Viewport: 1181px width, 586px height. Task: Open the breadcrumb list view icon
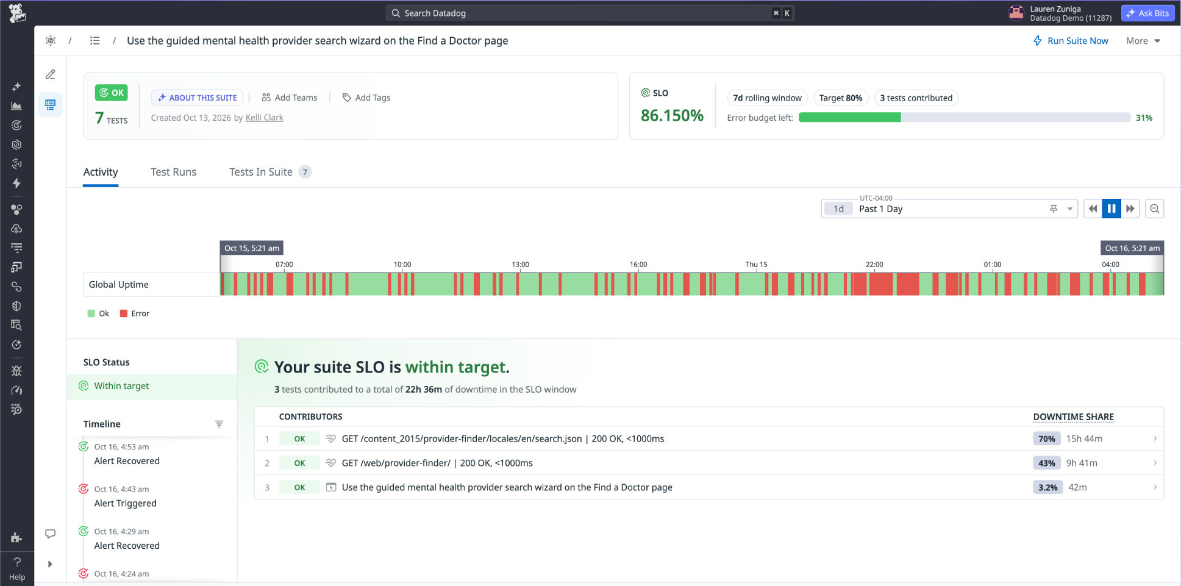pos(95,41)
